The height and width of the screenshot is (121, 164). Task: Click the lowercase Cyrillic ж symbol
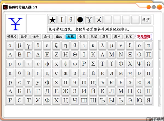point(66,73)
